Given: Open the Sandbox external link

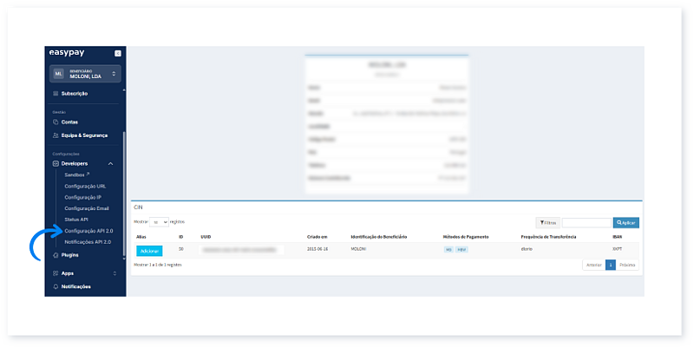Looking at the screenshot, I should click(x=76, y=174).
